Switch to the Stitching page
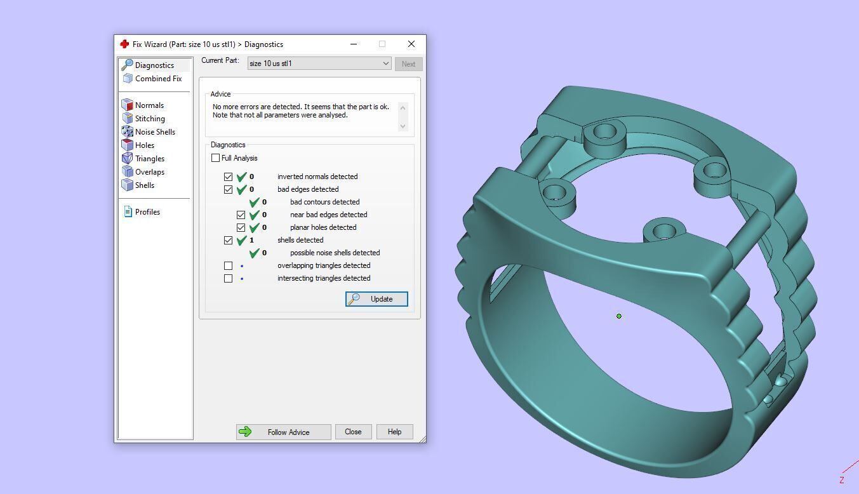Viewport: 859px width, 494px height. click(150, 119)
